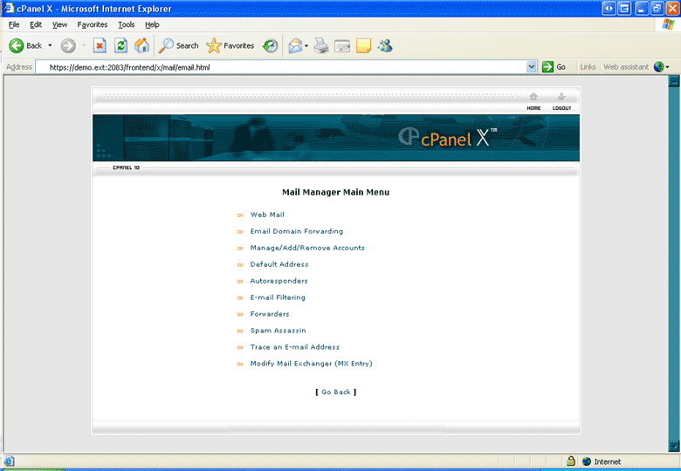The height and width of the screenshot is (471, 681).
Task: Click the Links toolbar label
Action: click(x=588, y=67)
